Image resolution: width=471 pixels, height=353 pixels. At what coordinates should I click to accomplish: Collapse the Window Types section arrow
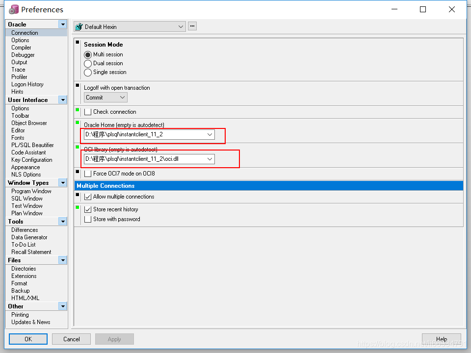point(63,183)
